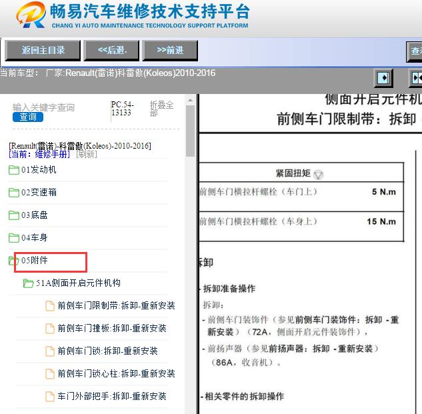Image resolution: width=422 pixels, height=414 pixels.
Task: Click the document icon beside 前侧车门锁心柱
Action: coord(50,373)
